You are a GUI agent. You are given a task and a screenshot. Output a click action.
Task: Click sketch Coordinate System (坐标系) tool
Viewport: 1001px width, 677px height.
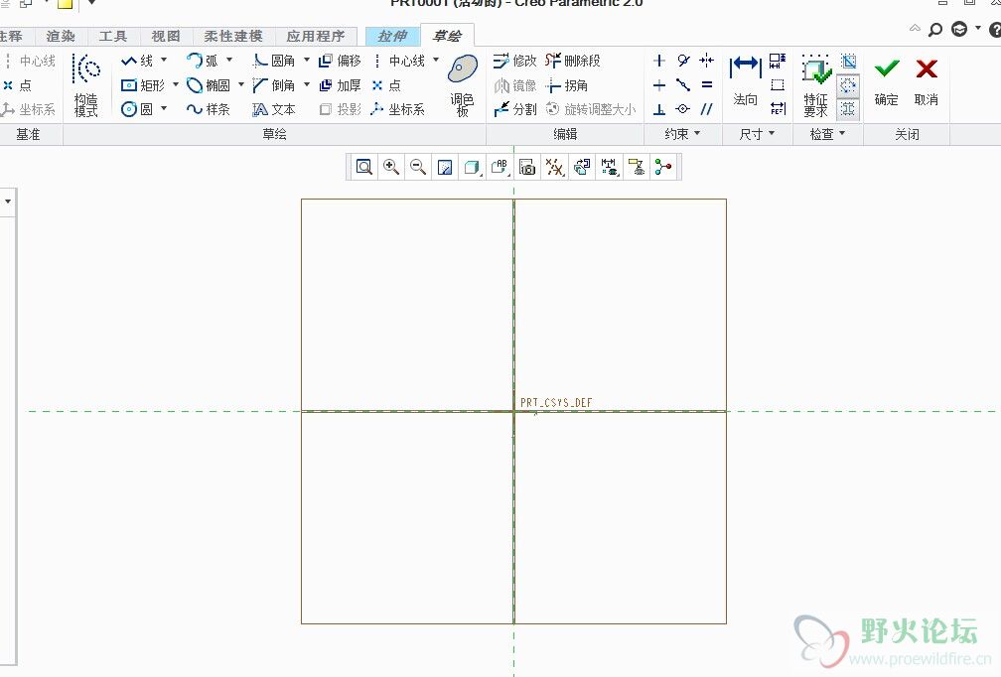(x=397, y=109)
